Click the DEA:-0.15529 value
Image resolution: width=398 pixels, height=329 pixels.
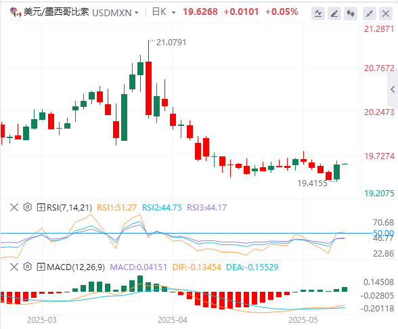coord(252,267)
